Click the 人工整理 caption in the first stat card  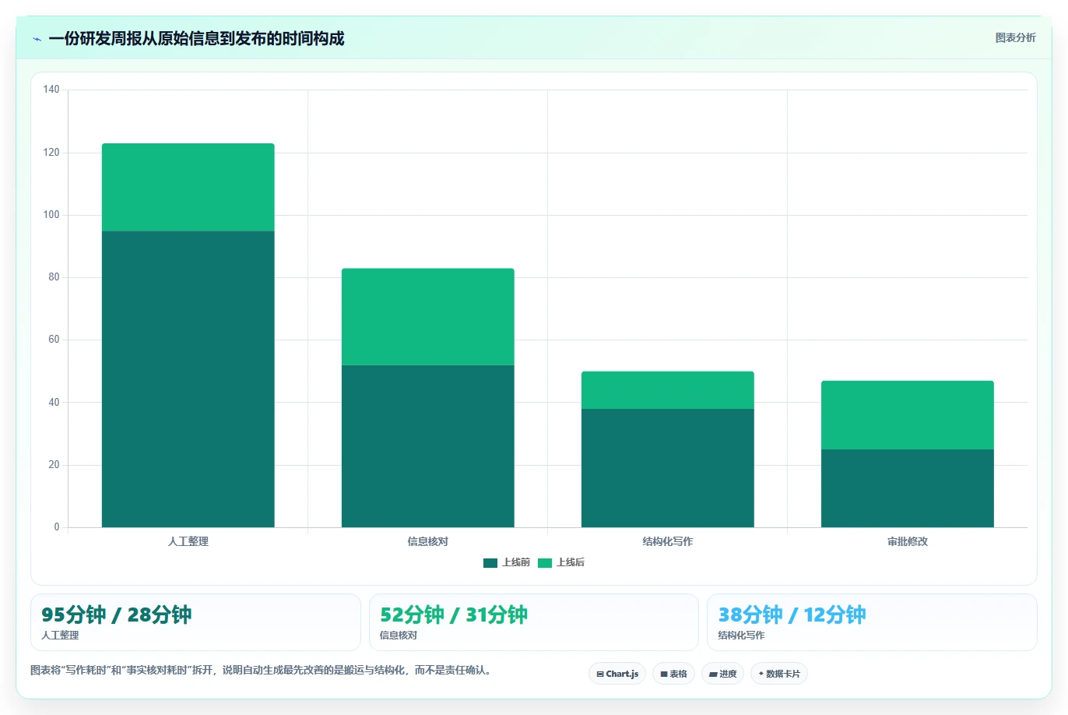(x=60, y=636)
